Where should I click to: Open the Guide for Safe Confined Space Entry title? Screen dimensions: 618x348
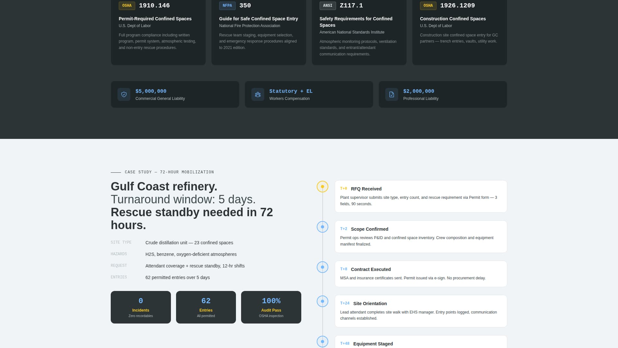[x=258, y=19]
